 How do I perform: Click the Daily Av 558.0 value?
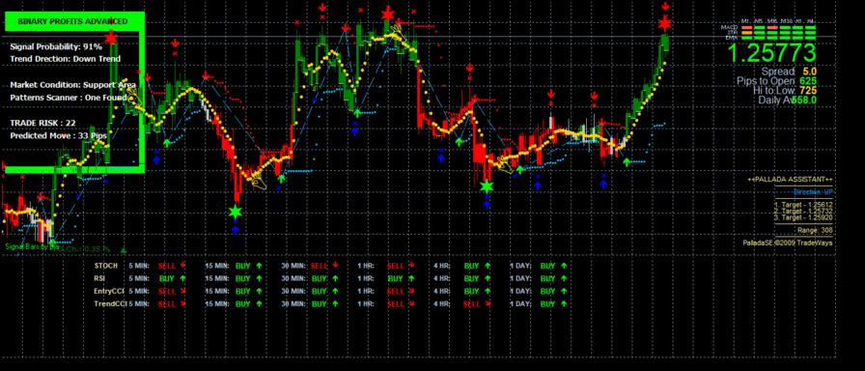(804, 100)
